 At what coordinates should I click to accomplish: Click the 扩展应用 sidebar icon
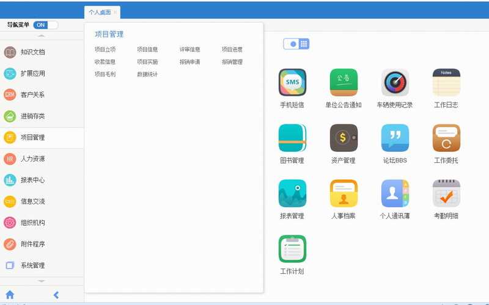10,73
